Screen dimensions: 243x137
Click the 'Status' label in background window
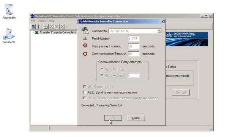[x=172, y=67]
